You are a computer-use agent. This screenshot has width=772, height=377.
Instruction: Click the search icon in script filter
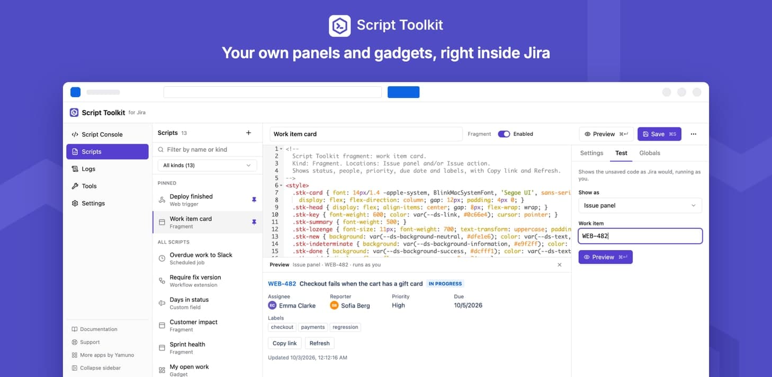tap(161, 150)
